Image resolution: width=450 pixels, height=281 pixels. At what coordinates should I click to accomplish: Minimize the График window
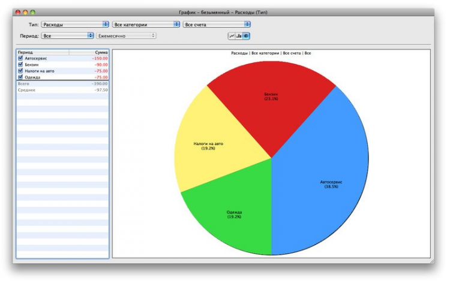(25, 13)
